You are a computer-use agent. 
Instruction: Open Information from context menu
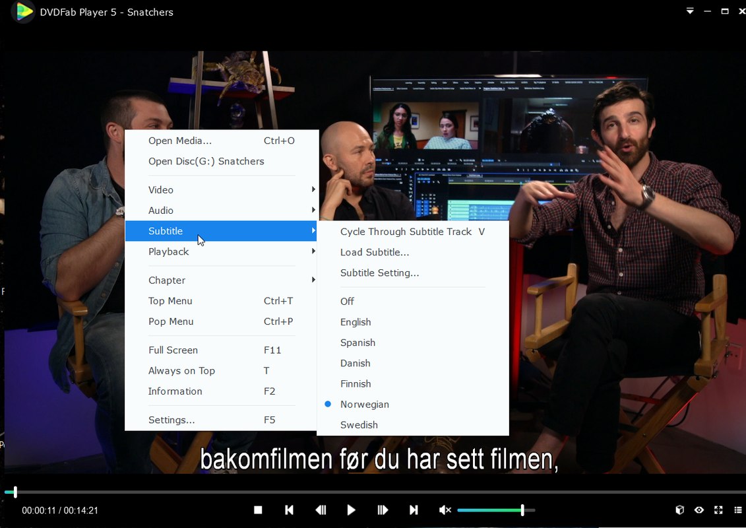(x=221, y=391)
